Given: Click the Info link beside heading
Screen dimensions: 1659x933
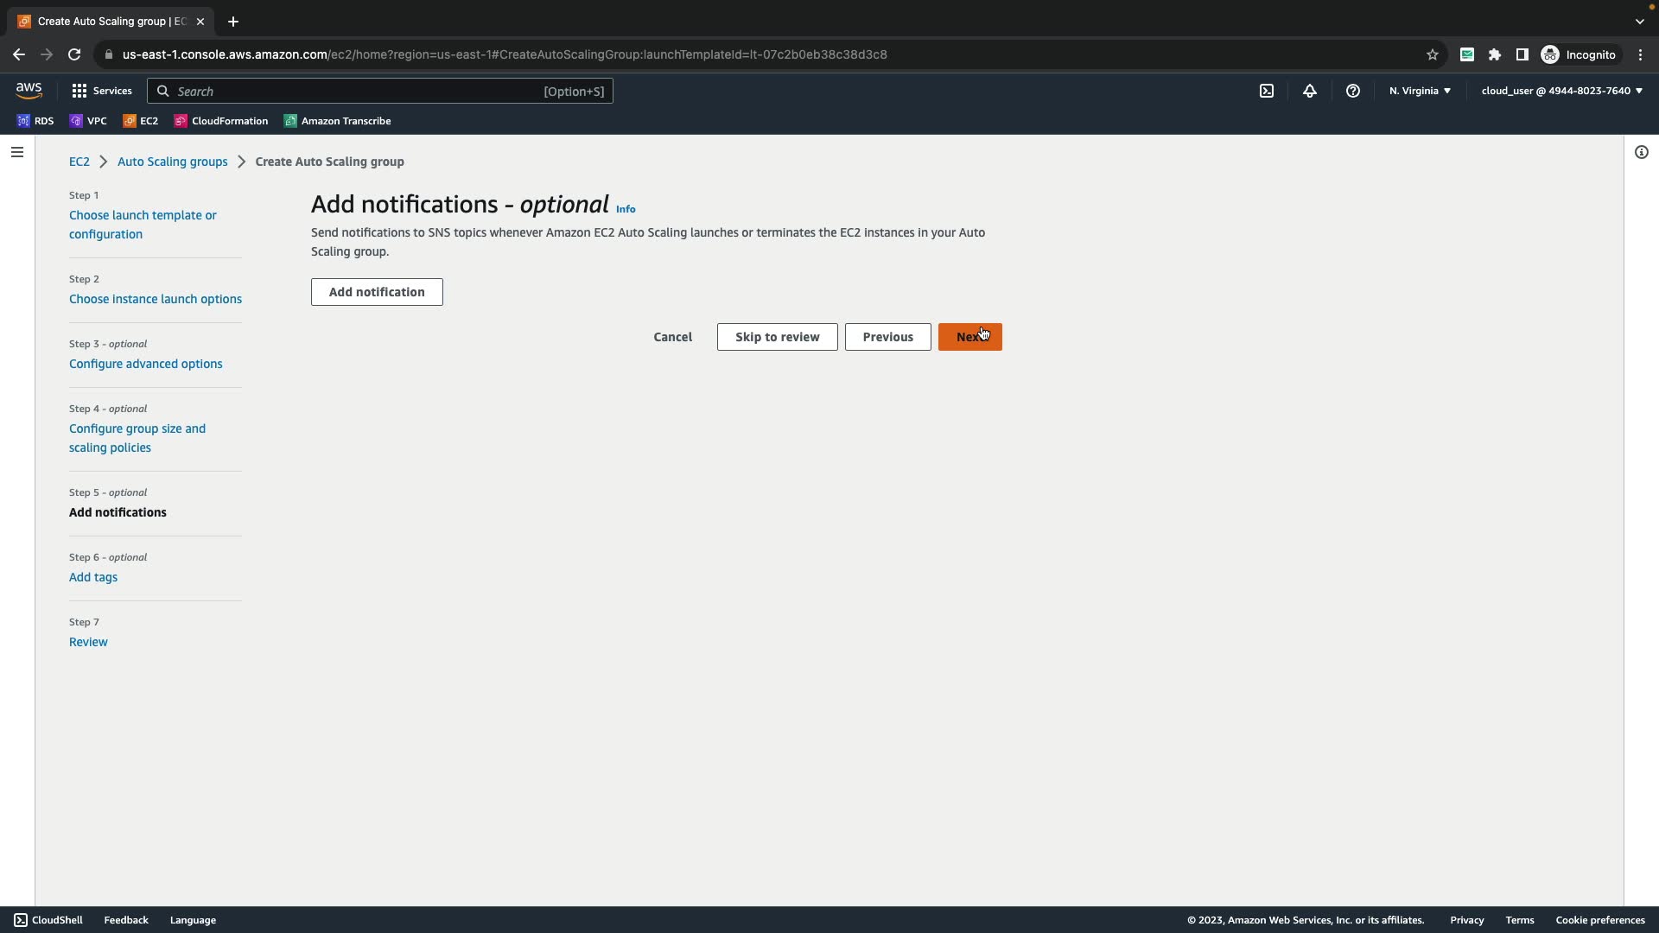Looking at the screenshot, I should coord(626,209).
